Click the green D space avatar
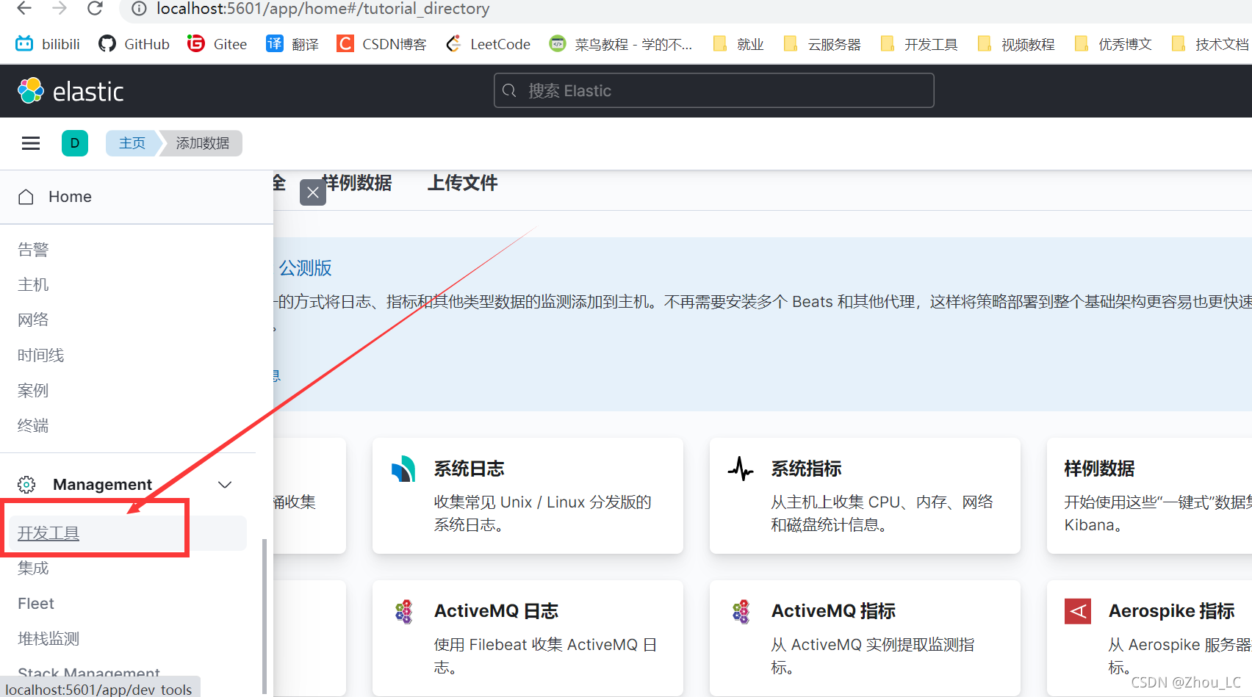The height and width of the screenshot is (697, 1252). (75, 143)
